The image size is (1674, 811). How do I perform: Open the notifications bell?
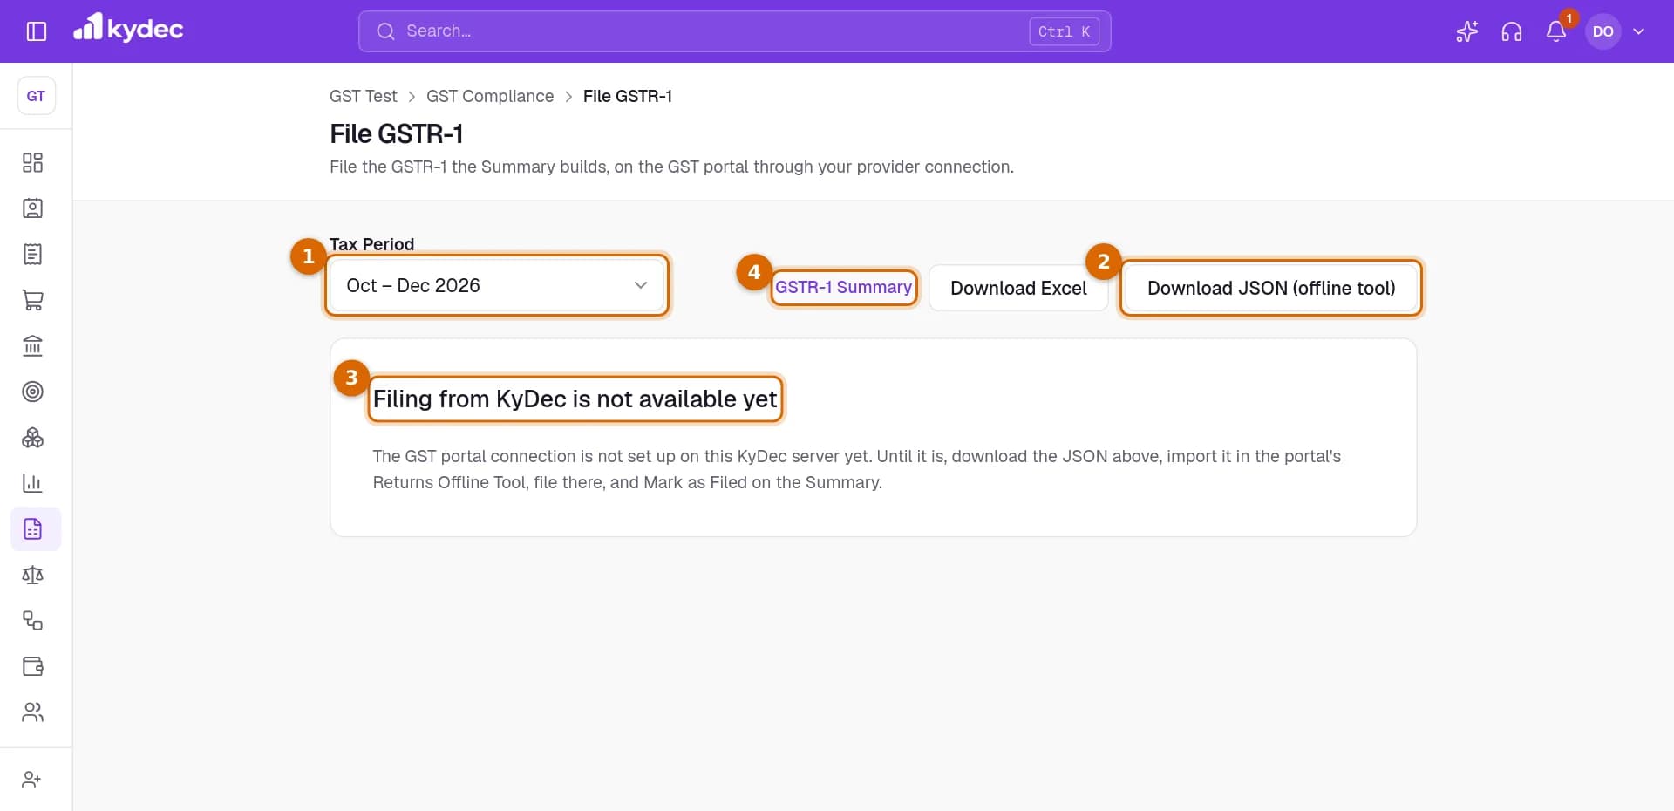(1556, 31)
